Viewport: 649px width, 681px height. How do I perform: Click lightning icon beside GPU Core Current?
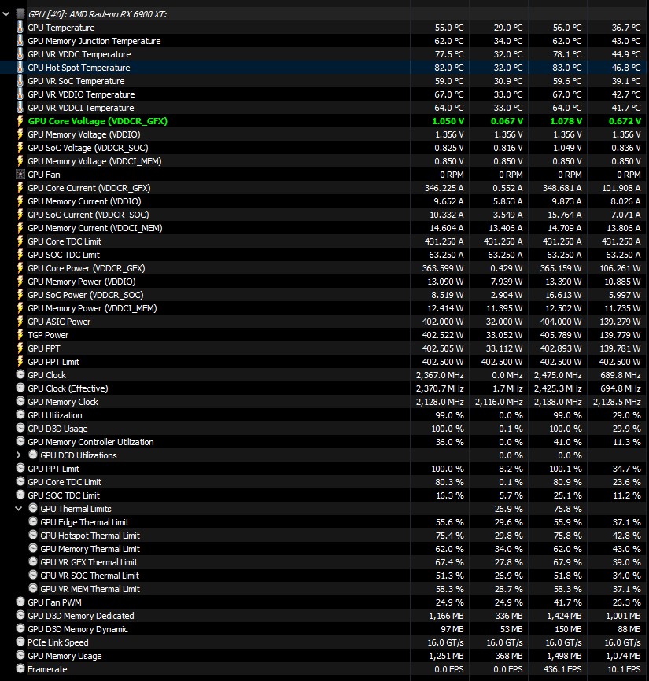point(20,188)
